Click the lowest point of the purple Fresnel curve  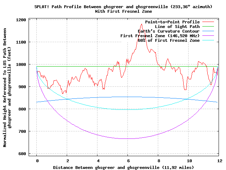[129, 138]
